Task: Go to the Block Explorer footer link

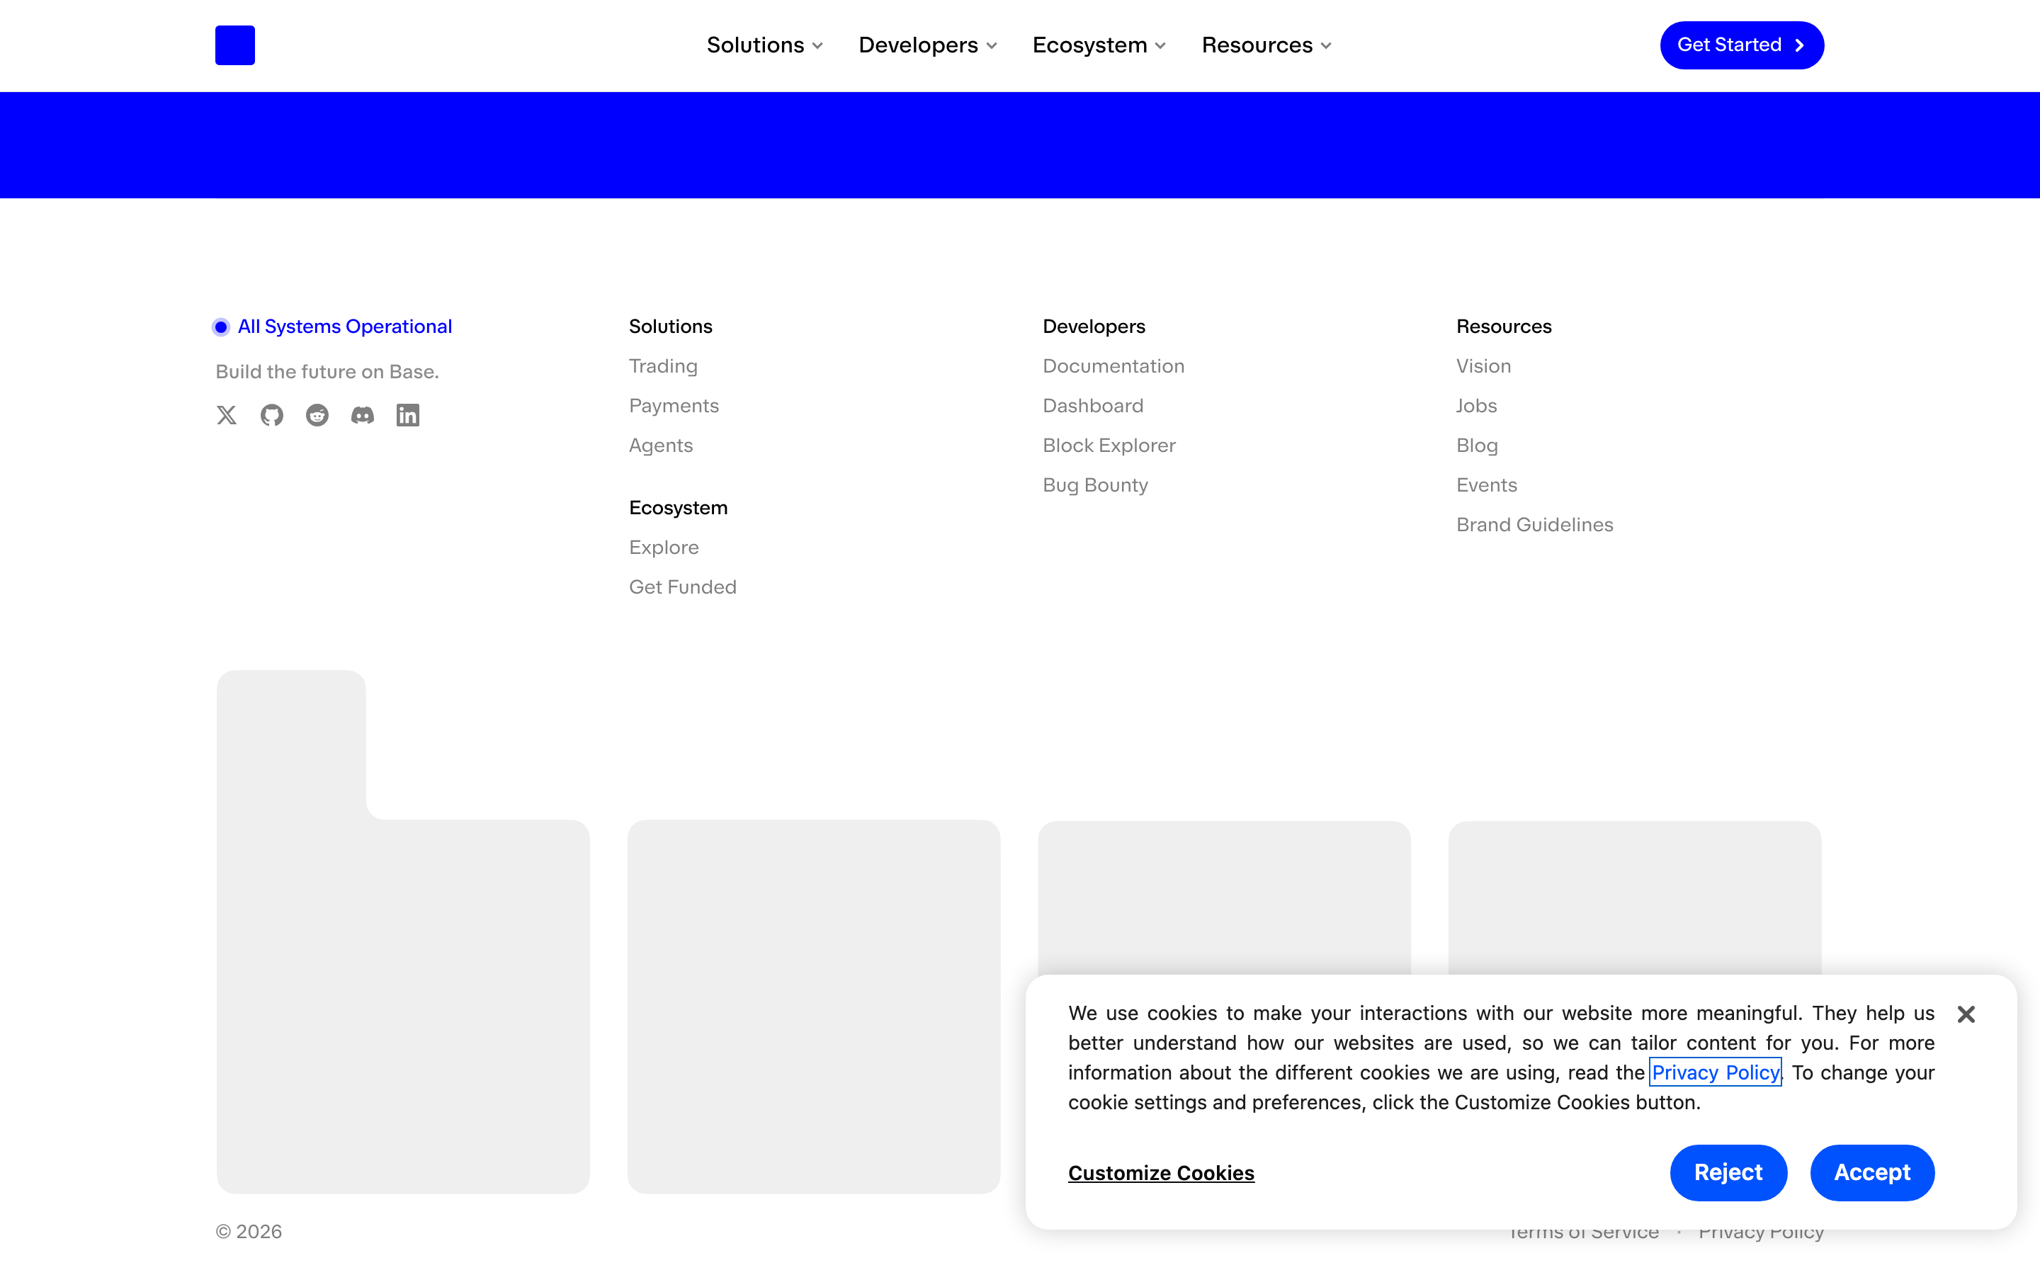Action: tap(1109, 446)
